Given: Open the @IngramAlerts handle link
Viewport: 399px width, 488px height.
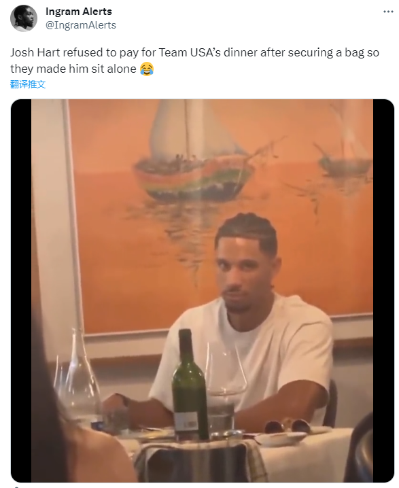Looking at the screenshot, I should [81, 25].
